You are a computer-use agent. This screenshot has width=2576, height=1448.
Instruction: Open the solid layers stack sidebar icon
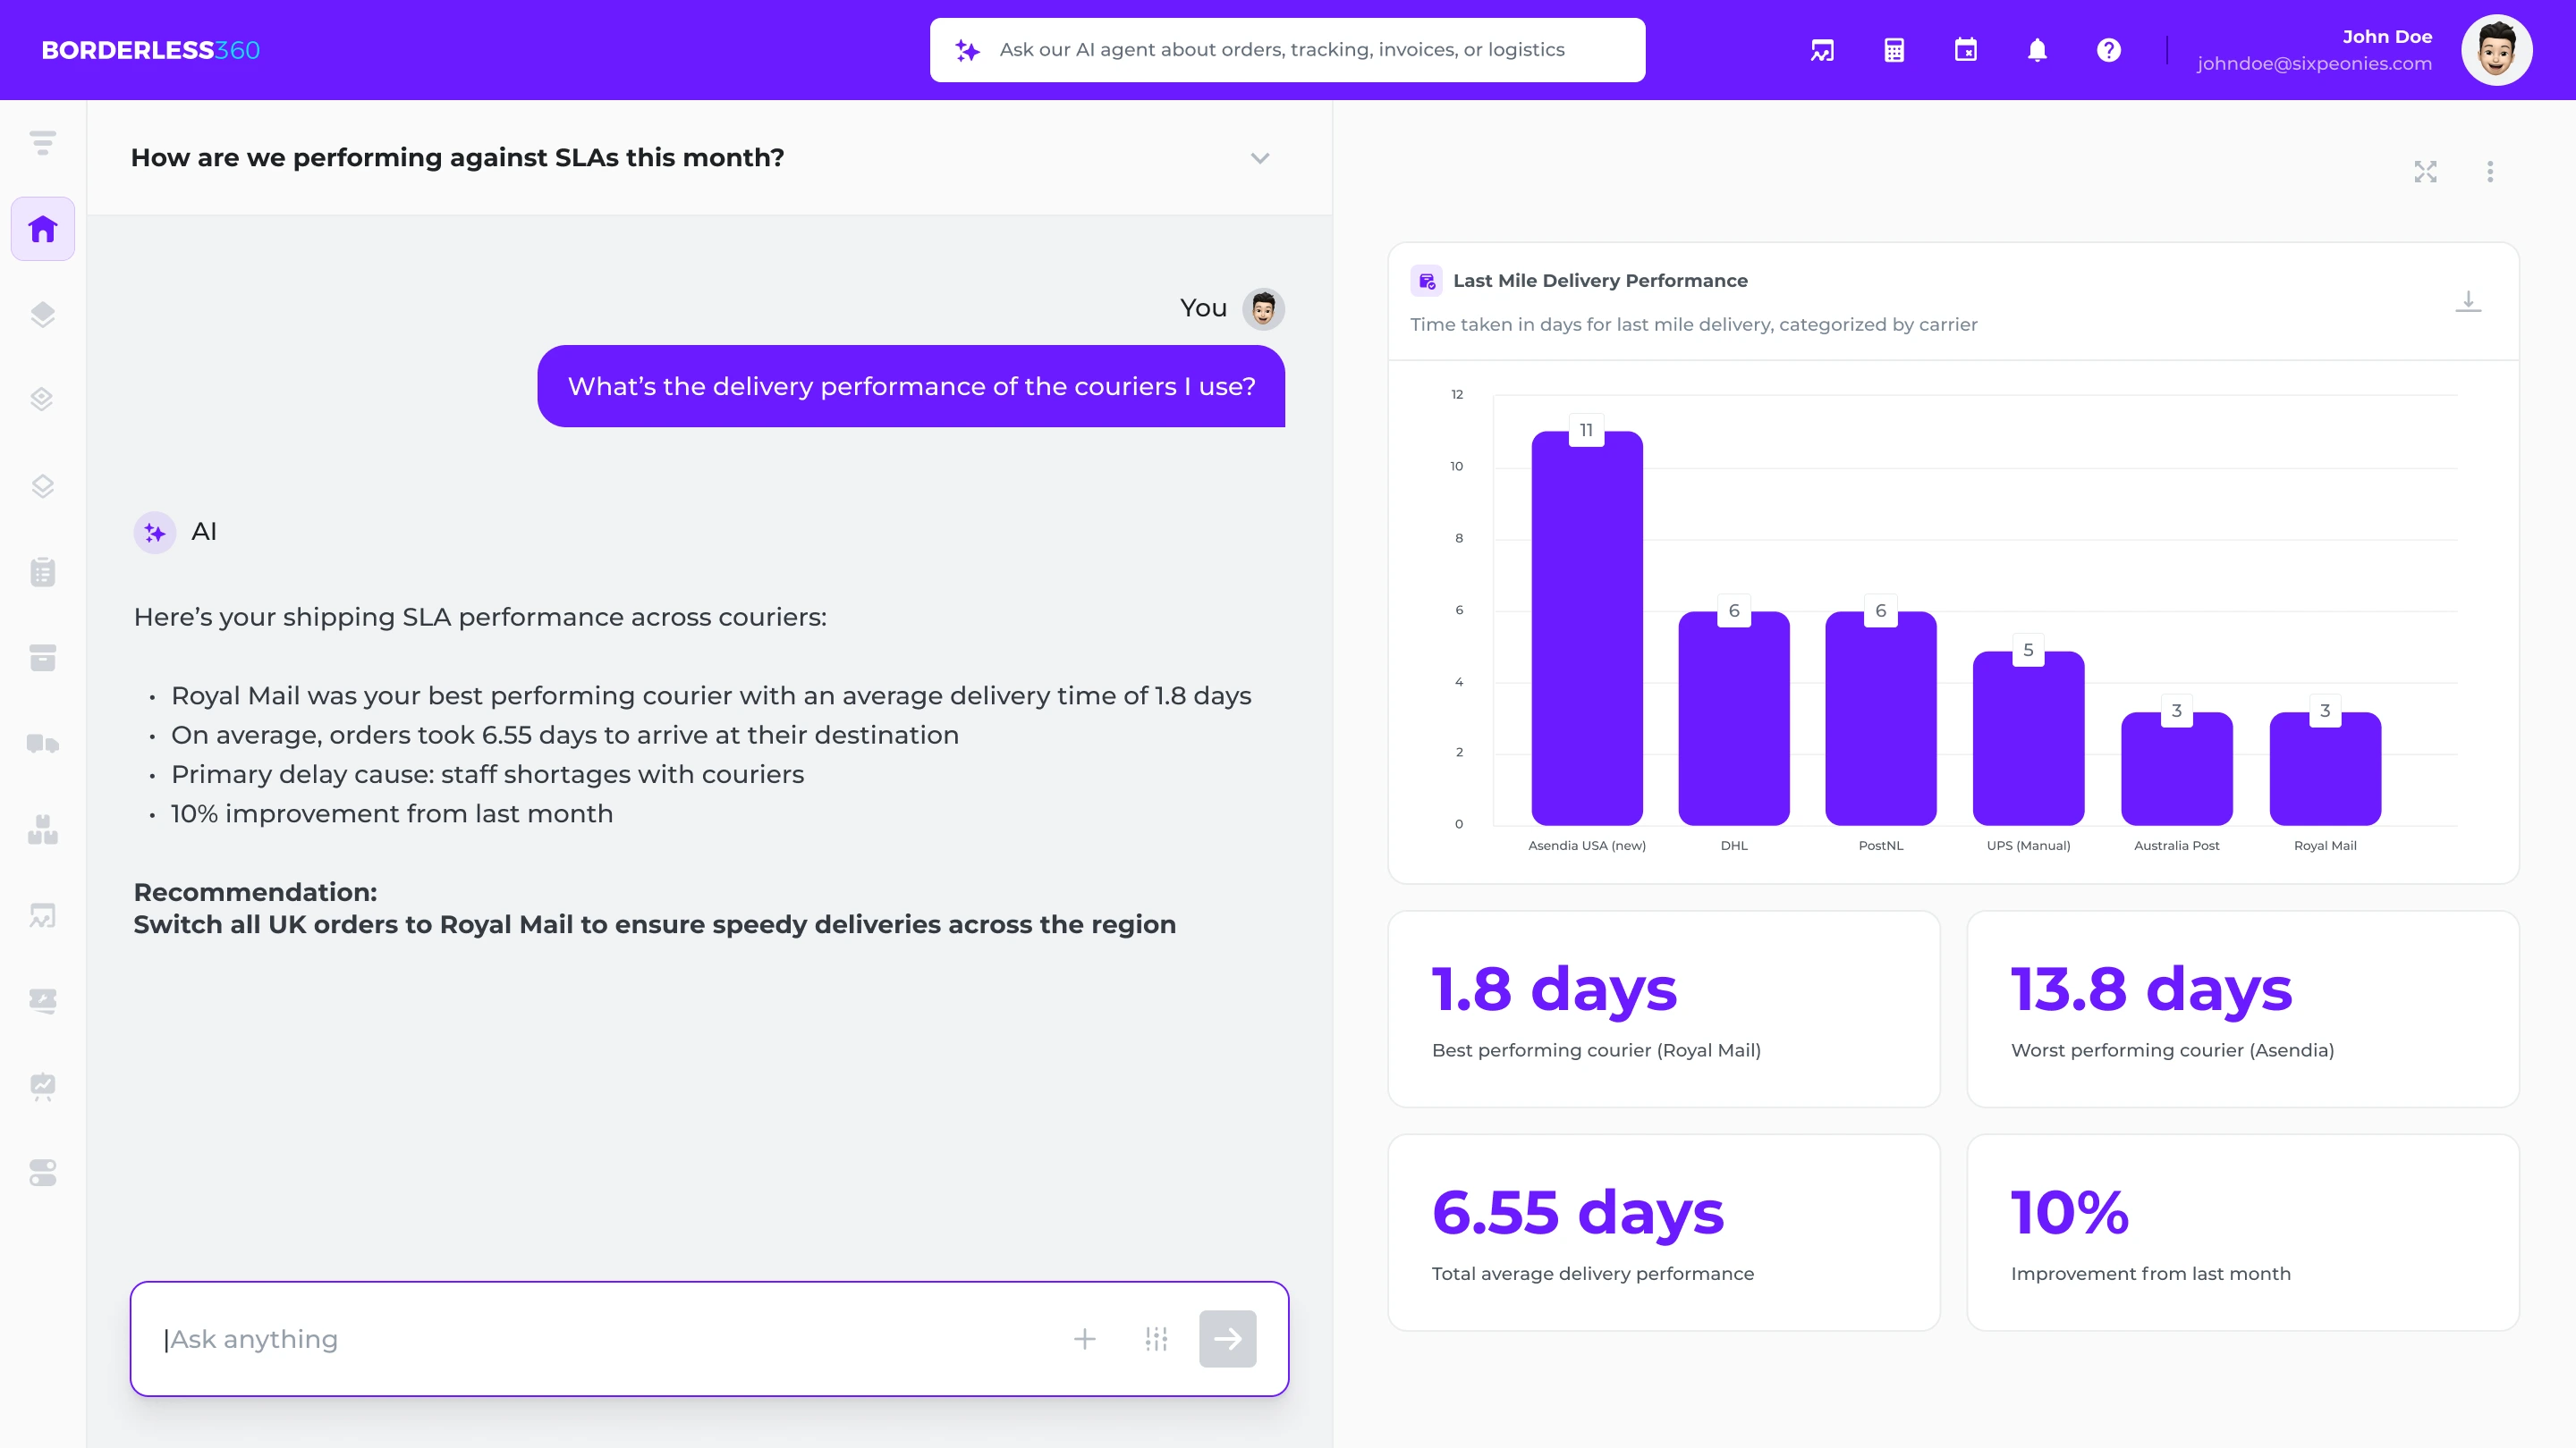tap(42, 315)
